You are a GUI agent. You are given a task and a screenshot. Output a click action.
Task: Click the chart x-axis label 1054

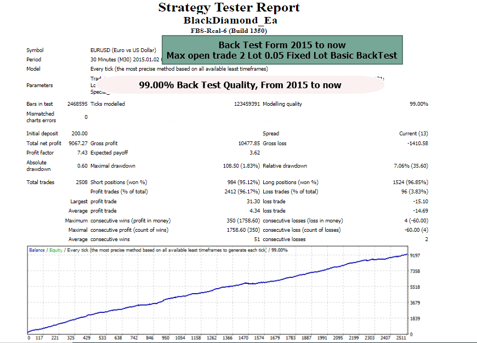180,338
